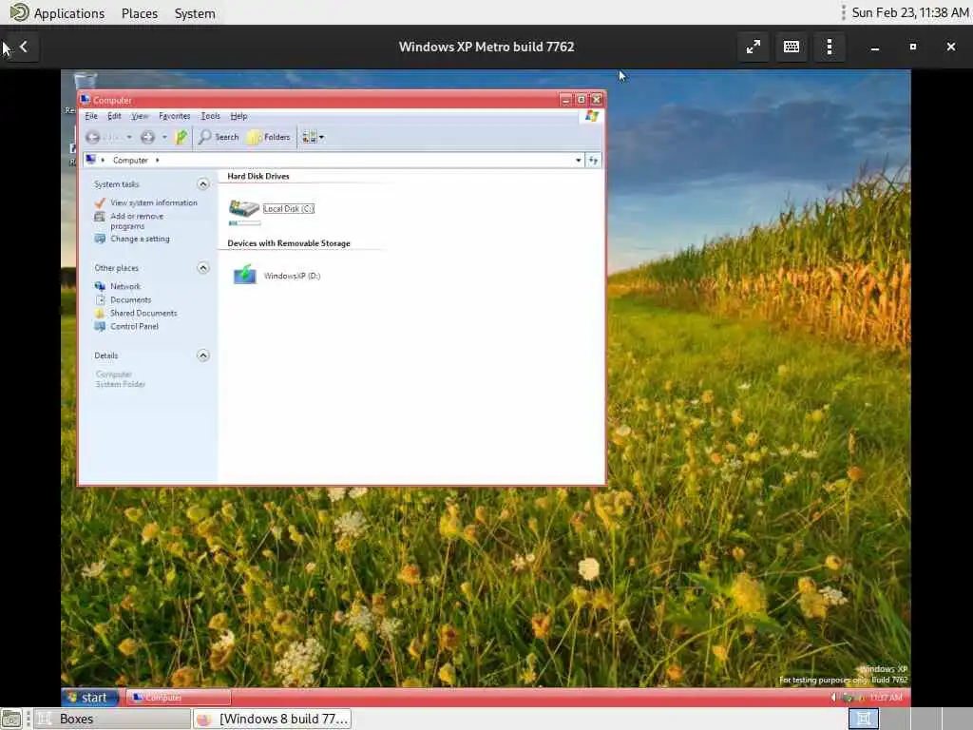The image size is (973, 730).
Task: Open the Boxes three-dot menu
Action: [830, 48]
